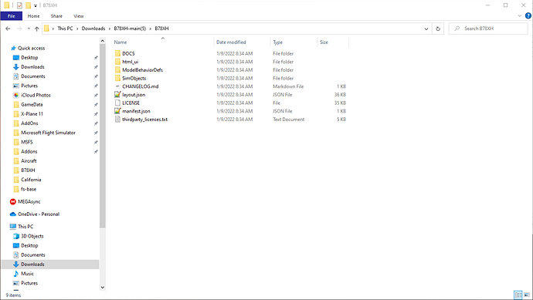The image size is (533, 300).
Task: Open the View ribbon tab
Action: pyautogui.click(x=79, y=16)
